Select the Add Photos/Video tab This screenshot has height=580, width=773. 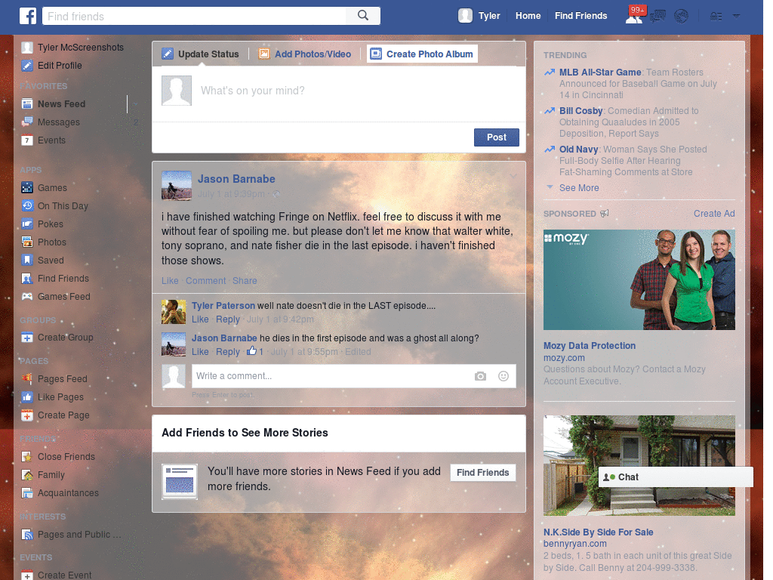coord(305,54)
